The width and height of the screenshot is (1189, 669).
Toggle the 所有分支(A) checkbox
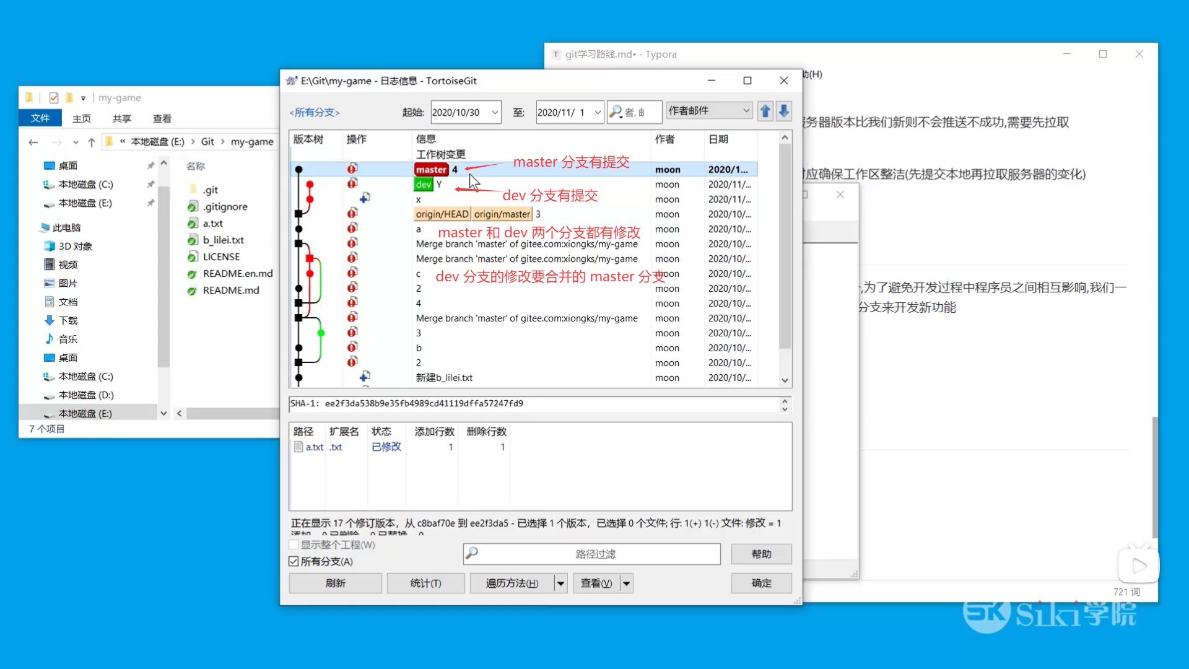[x=294, y=561]
